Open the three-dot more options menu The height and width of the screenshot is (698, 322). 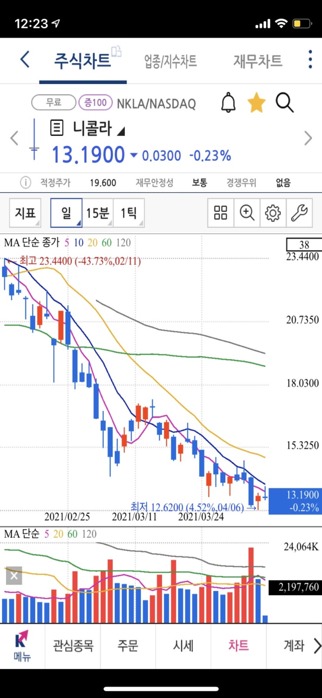click(310, 59)
